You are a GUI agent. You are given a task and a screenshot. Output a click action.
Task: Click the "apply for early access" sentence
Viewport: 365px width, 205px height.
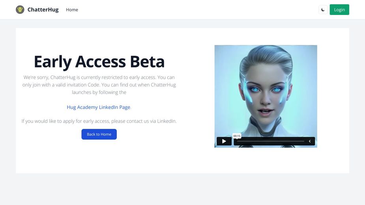pyautogui.click(x=99, y=121)
